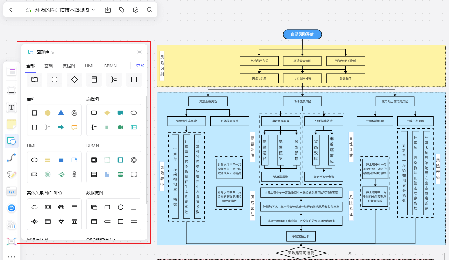
Task: Open settings hexagon icon in top toolbar
Action: pyautogui.click(x=136, y=10)
